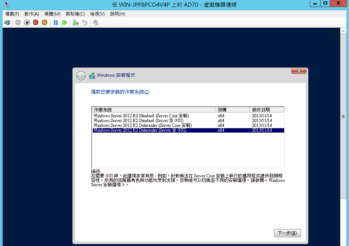Screen dimensions: 349x246
Task: Click the vertical scrollbar up arrow
Action: pos(343,31)
